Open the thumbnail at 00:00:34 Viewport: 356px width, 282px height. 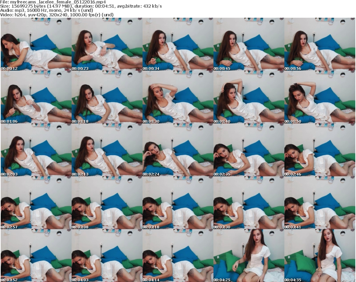point(178,45)
